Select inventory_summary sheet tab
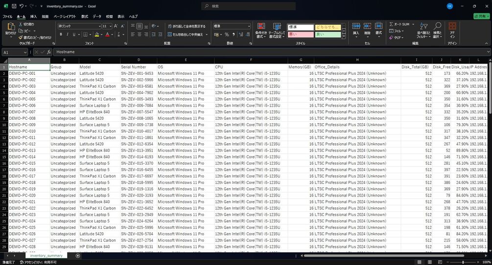 46,256
